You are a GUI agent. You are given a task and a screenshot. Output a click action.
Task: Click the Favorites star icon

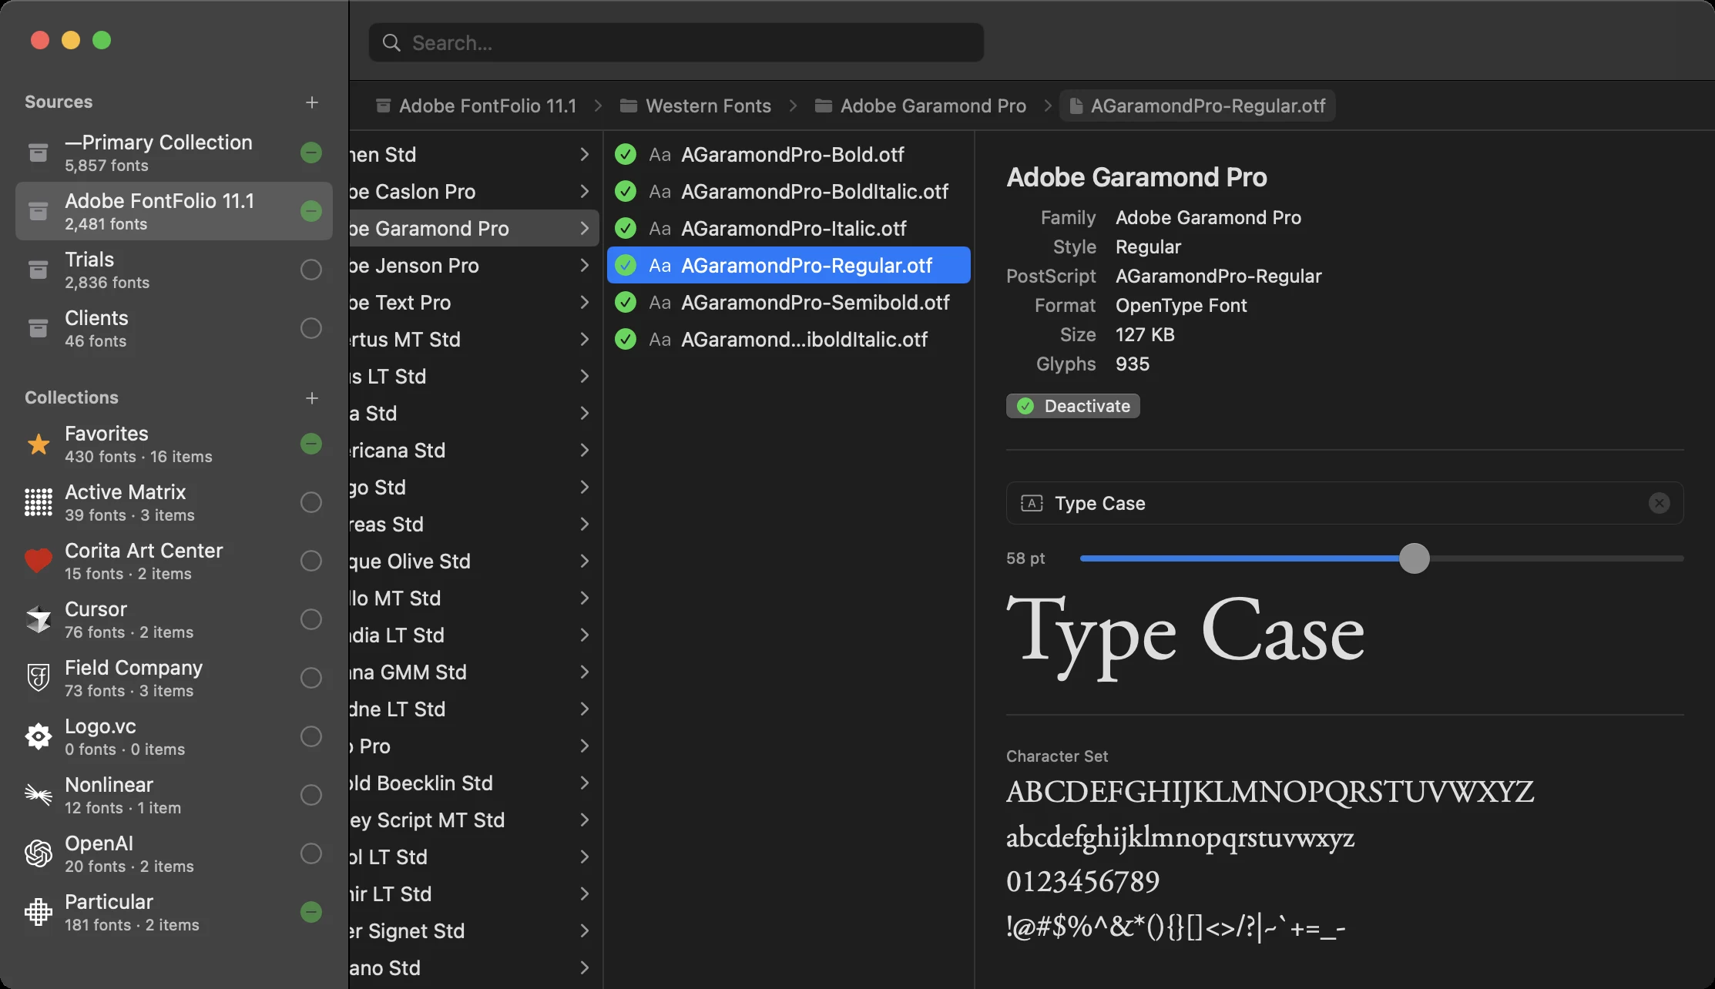(x=38, y=444)
